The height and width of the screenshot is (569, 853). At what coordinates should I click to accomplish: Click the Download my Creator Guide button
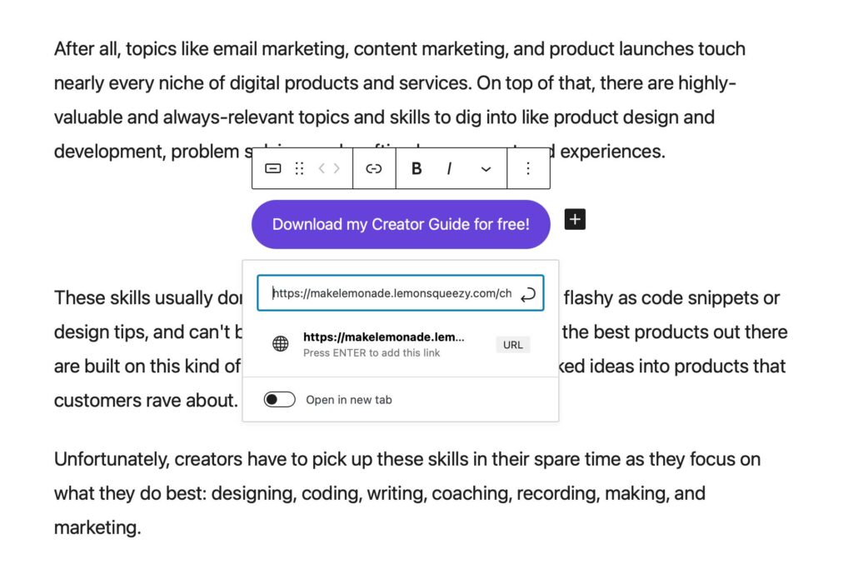(x=401, y=224)
